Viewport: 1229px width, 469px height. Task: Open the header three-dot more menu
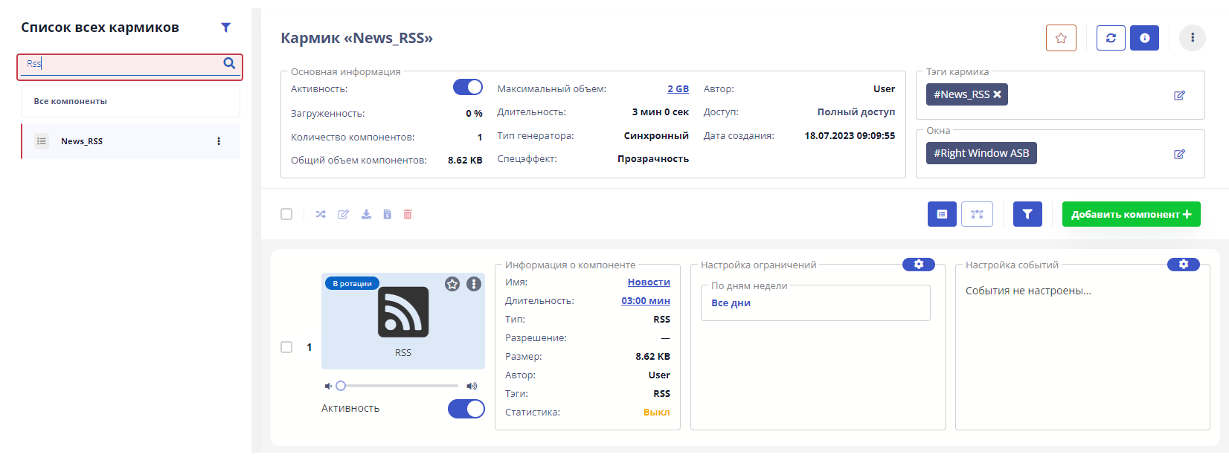click(x=1193, y=38)
